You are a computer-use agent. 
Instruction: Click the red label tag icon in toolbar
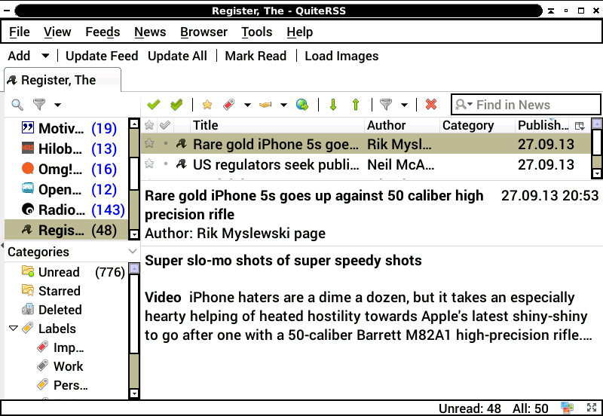[229, 105]
